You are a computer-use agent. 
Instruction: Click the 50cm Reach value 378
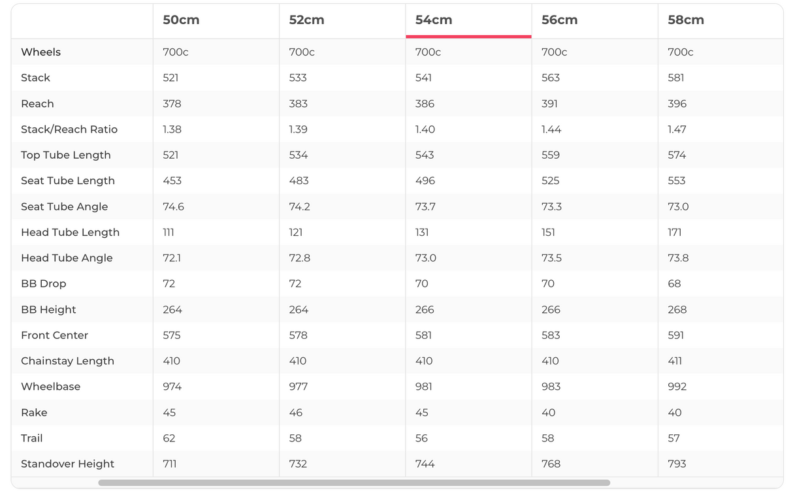click(x=172, y=104)
